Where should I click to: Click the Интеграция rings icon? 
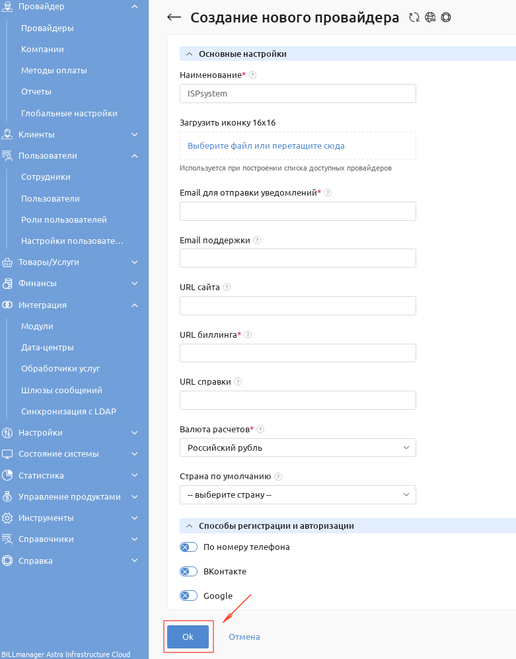point(7,305)
